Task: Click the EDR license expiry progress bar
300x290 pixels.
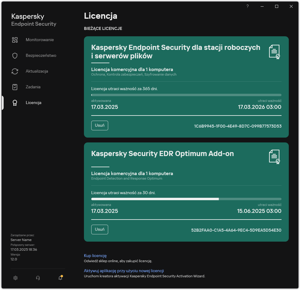Action: (x=186, y=199)
